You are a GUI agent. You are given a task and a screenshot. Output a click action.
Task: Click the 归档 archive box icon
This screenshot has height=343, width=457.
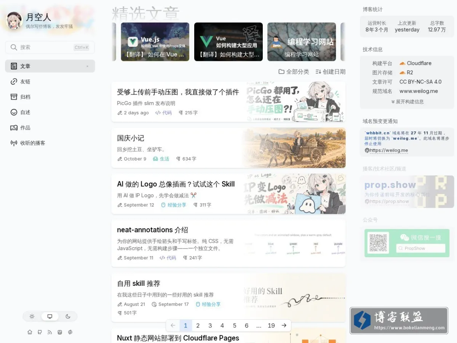(x=14, y=97)
